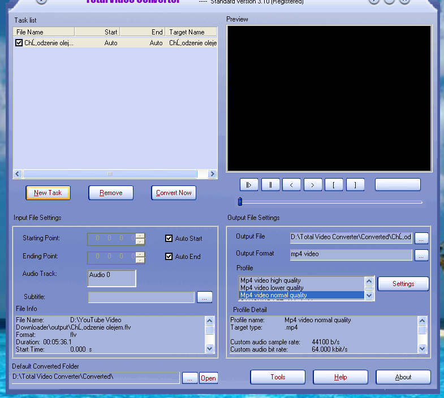The image size is (444, 398).
Task: Click the preview seek slider handle
Action: pyautogui.click(x=240, y=202)
